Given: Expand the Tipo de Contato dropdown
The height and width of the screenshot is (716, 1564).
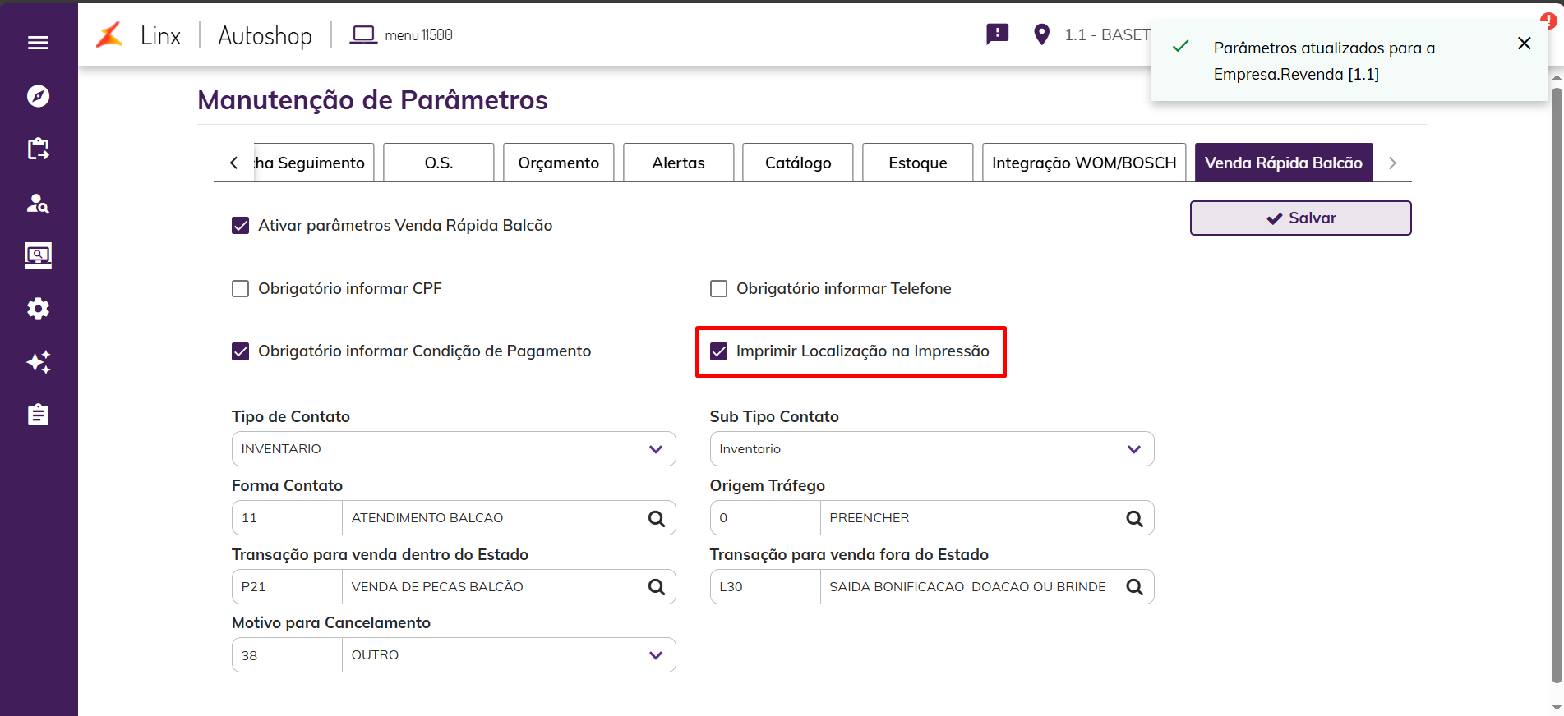Looking at the screenshot, I should (655, 449).
